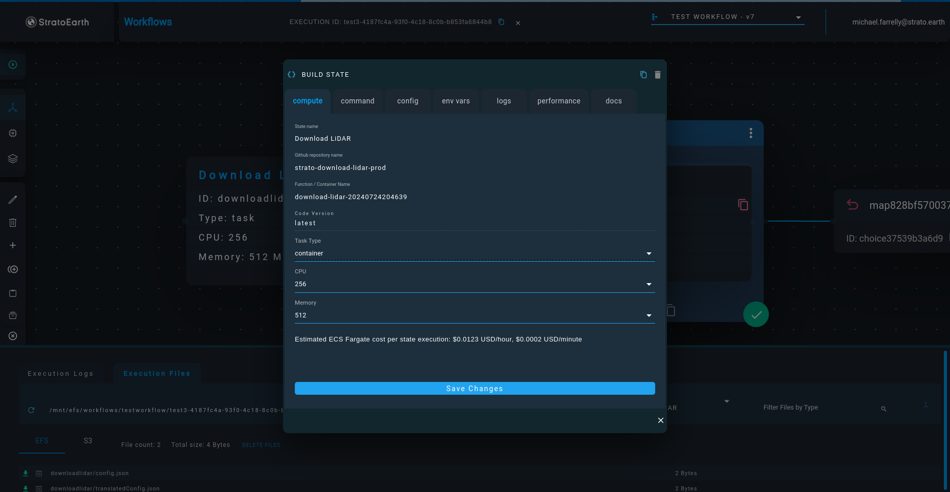
Task: Click the add-with-loop circled plus sidebar icon
Action: click(13, 269)
